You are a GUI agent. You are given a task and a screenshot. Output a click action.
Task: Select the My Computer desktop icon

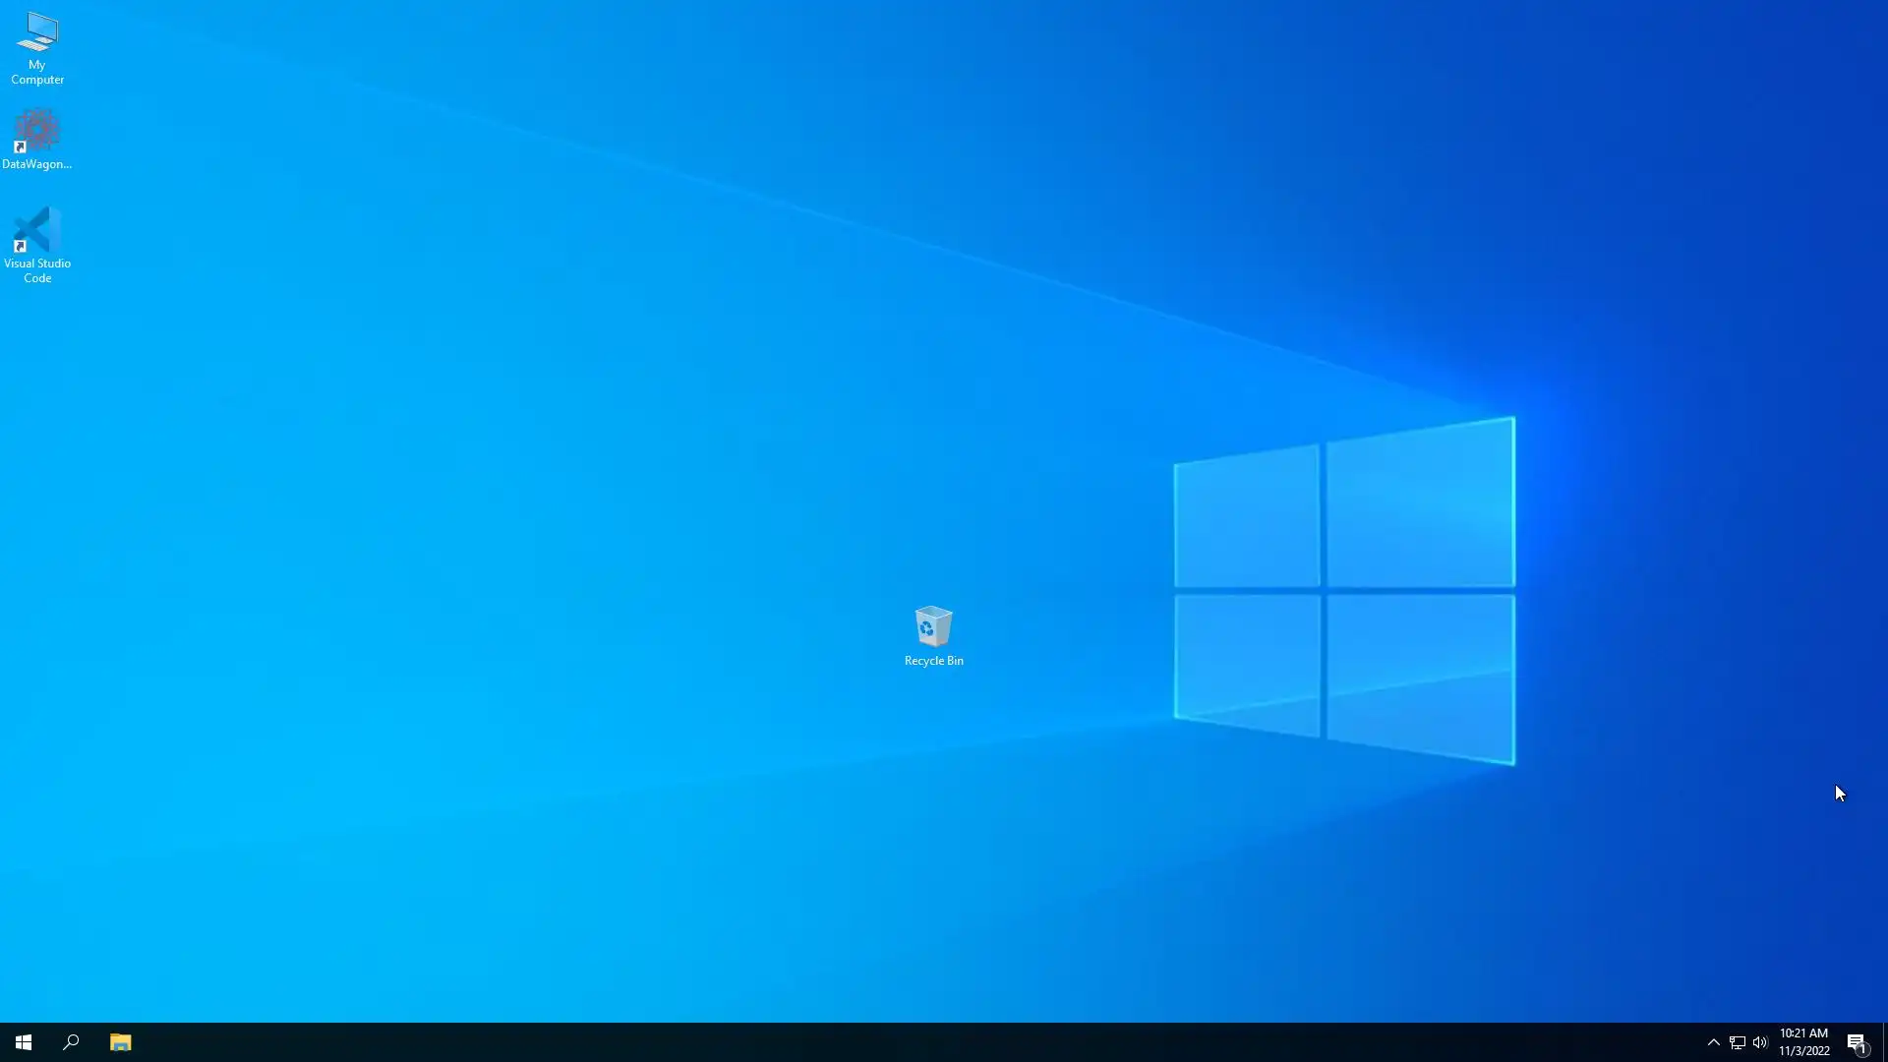point(37,32)
